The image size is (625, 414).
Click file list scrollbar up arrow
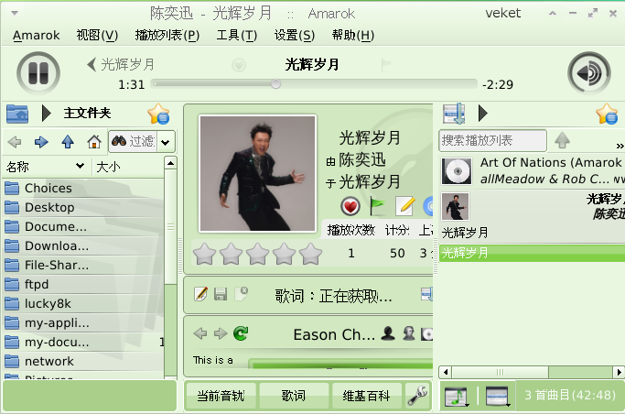pos(170,163)
